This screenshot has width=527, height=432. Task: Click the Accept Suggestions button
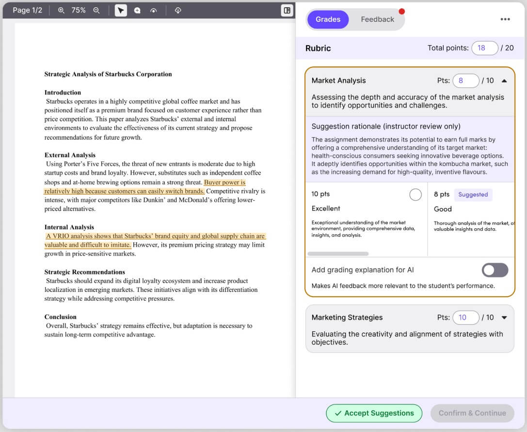click(374, 413)
